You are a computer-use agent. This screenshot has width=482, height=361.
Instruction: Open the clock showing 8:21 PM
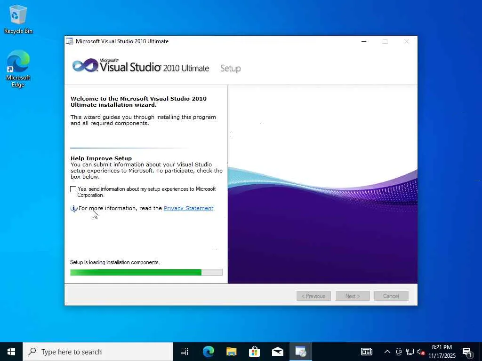click(x=442, y=352)
